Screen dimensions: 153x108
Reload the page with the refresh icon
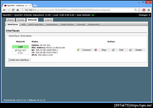[x=13, y=10]
